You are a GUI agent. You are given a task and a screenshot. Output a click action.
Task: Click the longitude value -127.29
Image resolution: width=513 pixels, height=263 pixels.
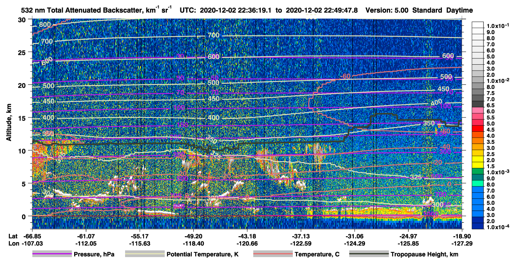pyautogui.click(x=462, y=243)
